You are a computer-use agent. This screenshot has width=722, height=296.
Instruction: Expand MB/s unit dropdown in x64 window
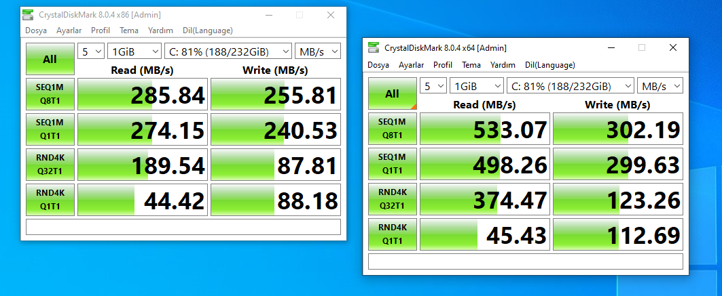click(660, 86)
